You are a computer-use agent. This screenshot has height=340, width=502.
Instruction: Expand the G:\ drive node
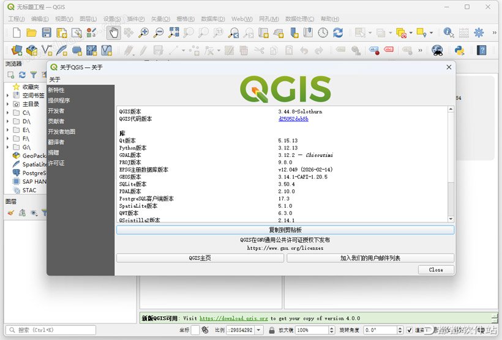[8, 148]
